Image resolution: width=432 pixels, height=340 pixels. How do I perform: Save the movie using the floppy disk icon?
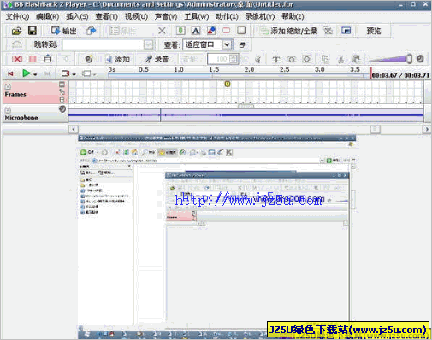pyautogui.click(x=33, y=31)
